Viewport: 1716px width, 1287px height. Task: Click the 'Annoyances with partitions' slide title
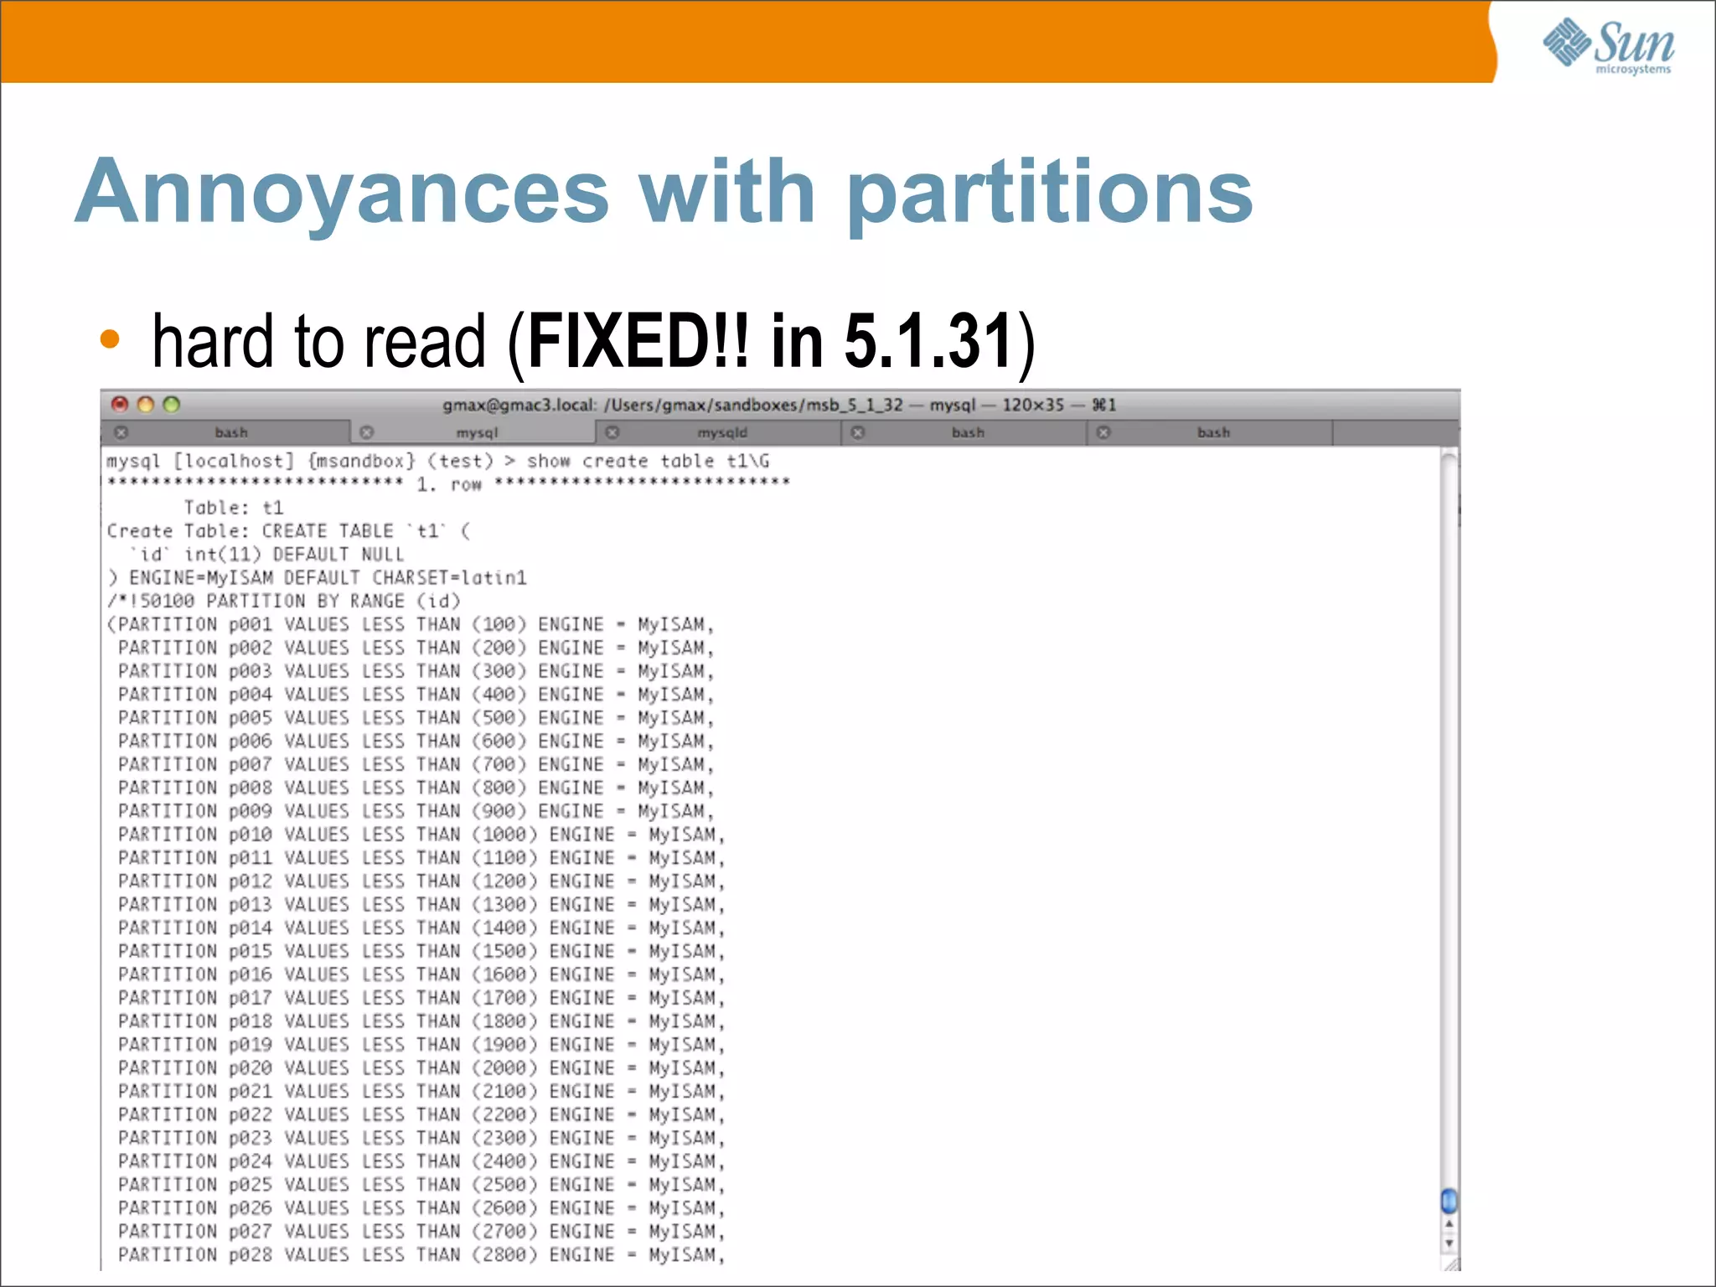click(x=664, y=193)
